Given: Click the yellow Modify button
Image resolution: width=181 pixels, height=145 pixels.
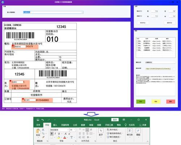Looking at the screenshot, I should pyautogui.click(x=156, y=101).
